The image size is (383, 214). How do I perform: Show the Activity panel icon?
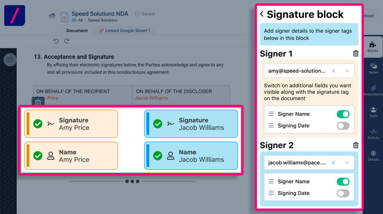click(373, 134)
